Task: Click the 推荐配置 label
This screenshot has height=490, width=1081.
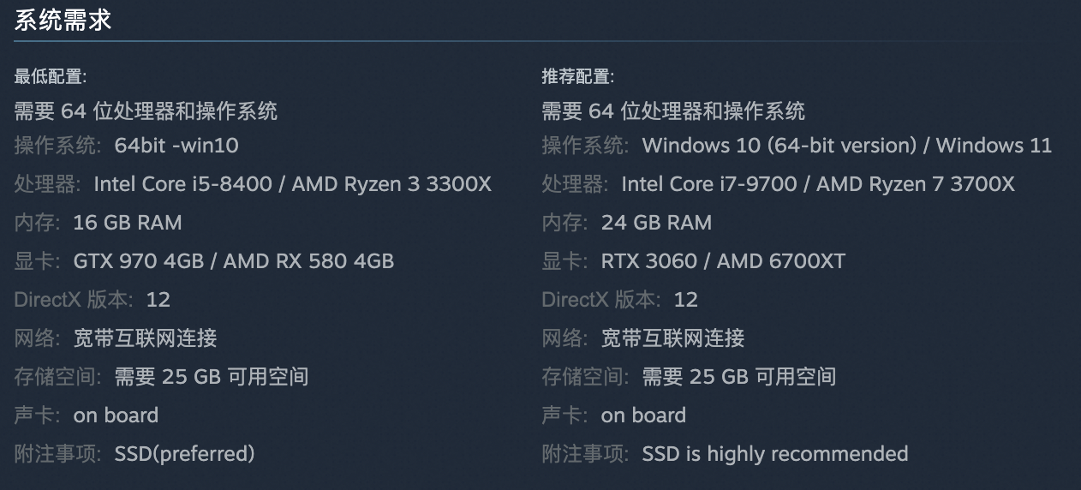Action: pos(578,76)
